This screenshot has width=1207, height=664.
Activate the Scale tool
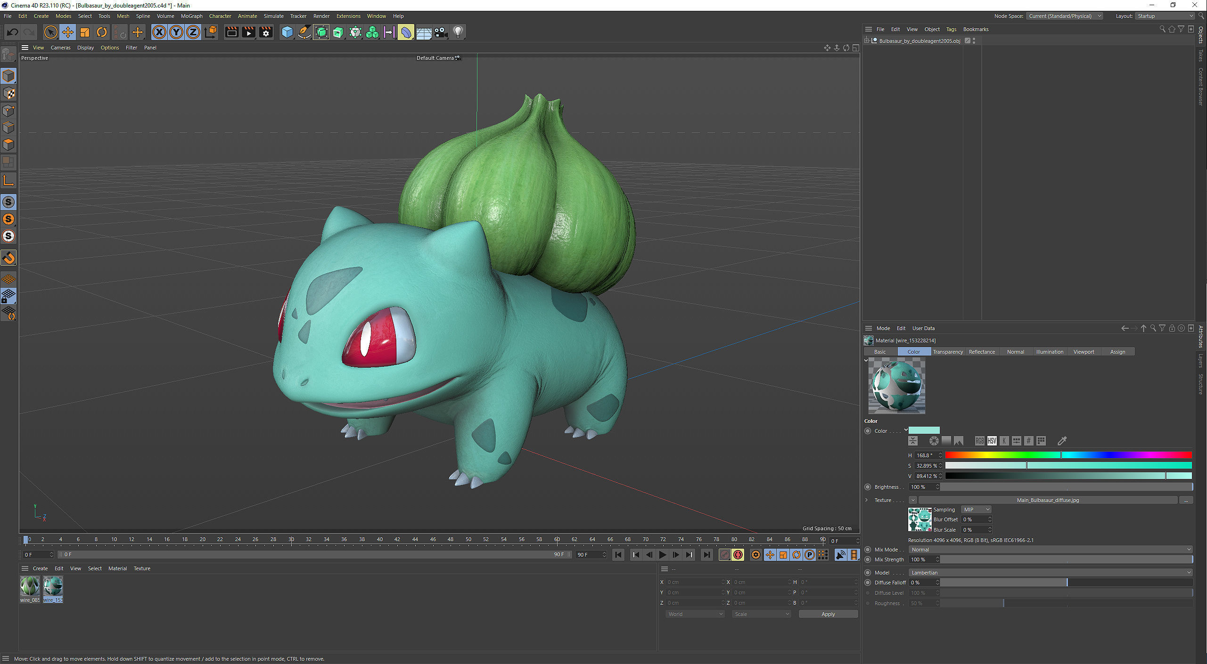(85, 32)
